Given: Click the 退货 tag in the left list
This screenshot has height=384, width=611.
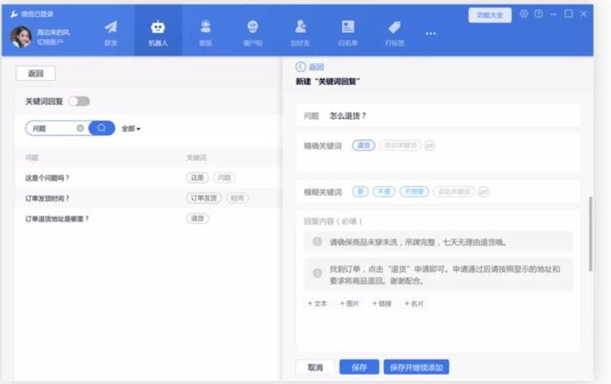Looking at the screenshot, I should point(197,218).
